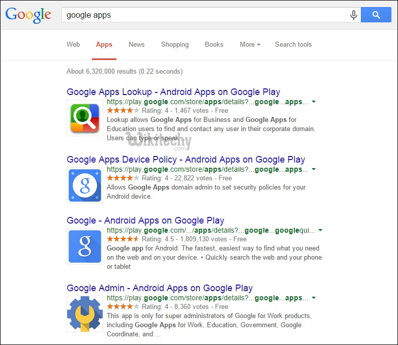The width and height of the screenshot is (398, 345).
Task: Expand URL dropdown arrow for Google Apps Lookup
Action: click(x=314, y=102)
